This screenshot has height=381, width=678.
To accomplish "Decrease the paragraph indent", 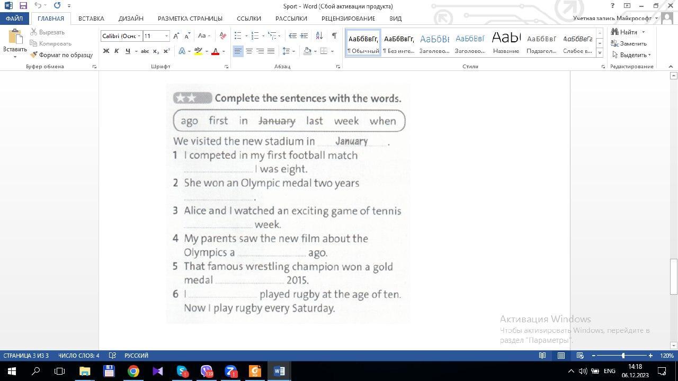I will point(292,36).
